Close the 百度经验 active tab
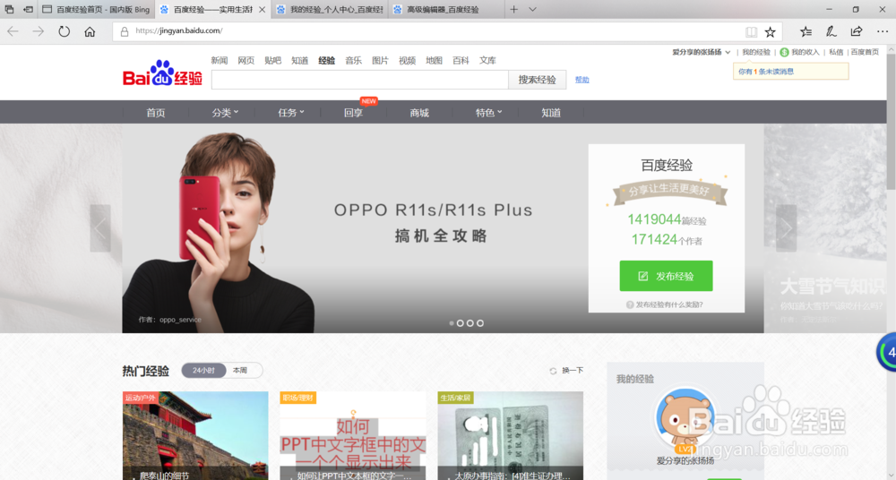Viewport: 896px width, 480px height. (x=262, y=10)
